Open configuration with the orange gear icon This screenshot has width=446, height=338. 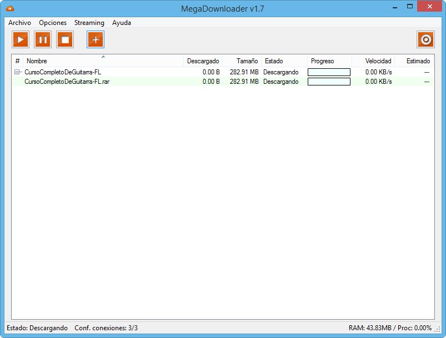pos(425,39)
